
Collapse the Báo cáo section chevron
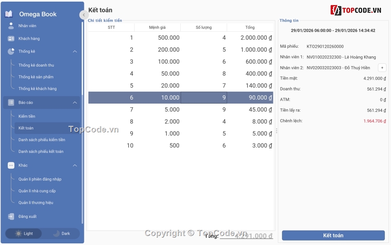pyautogui.click(x=75, y=102)
